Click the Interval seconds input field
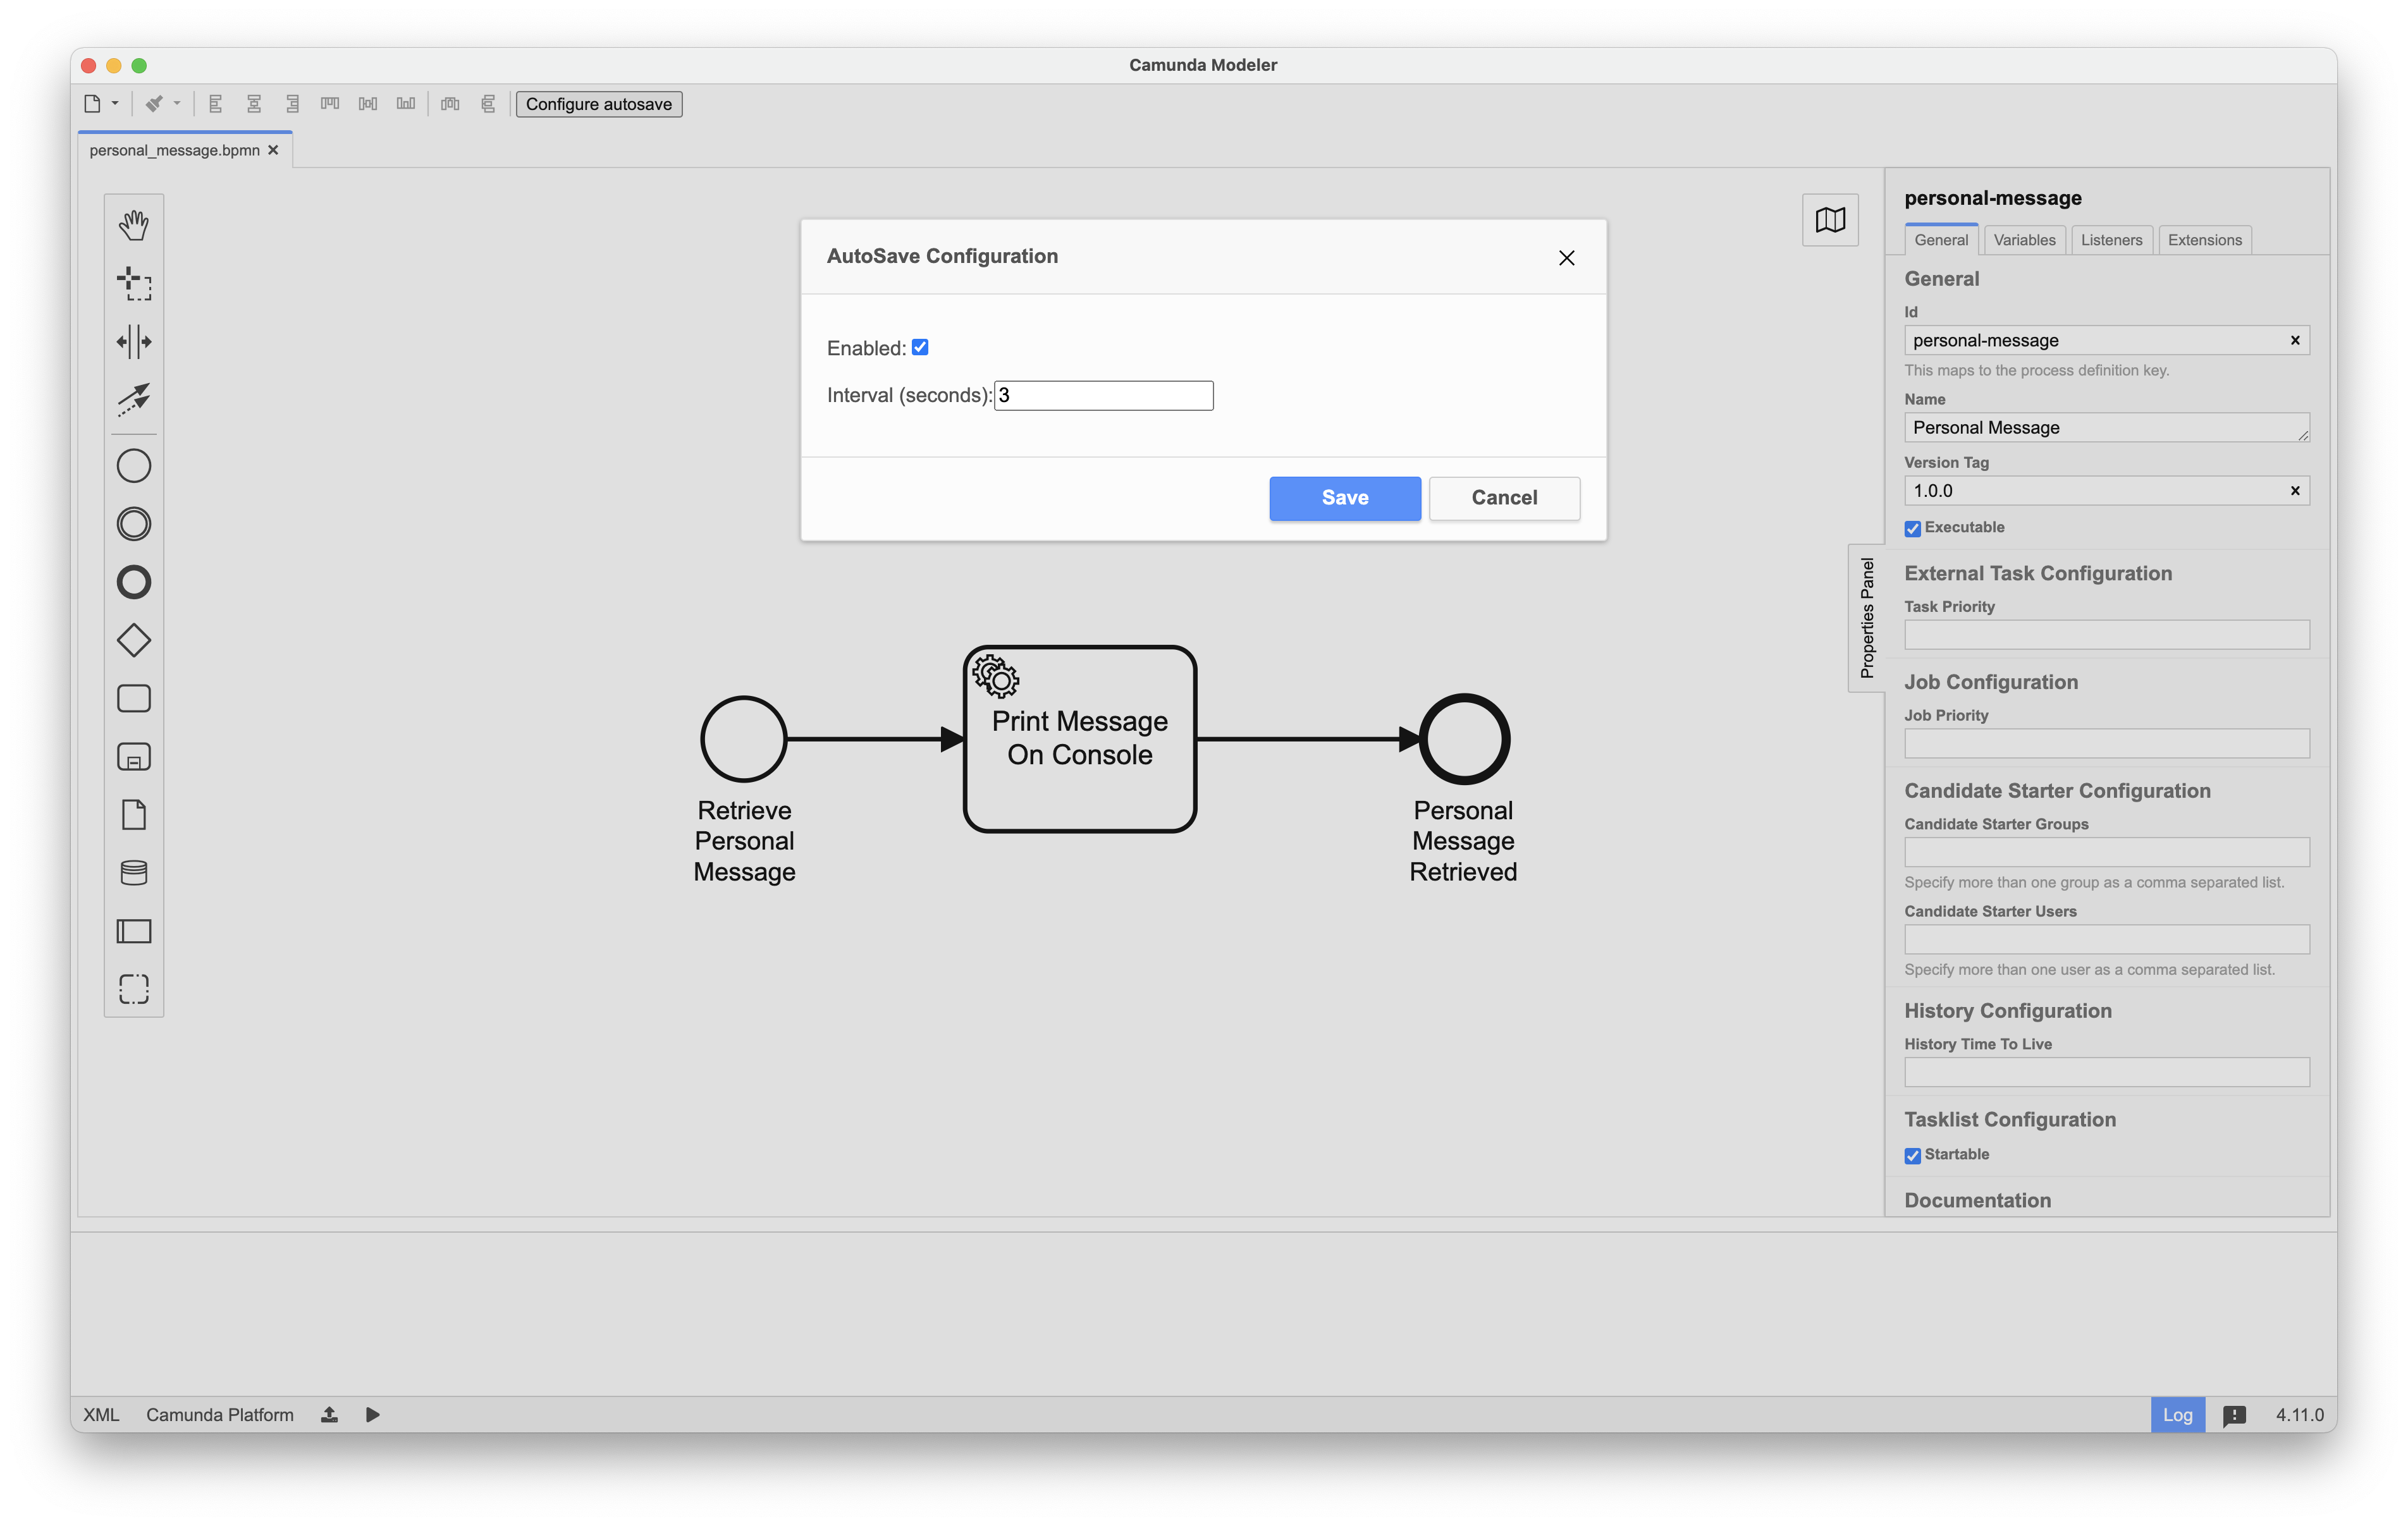Screen dimensions: 2408x1526 tap(1104, 395)
